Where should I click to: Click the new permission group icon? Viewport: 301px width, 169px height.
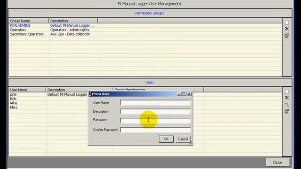click(x=287, y=23)
